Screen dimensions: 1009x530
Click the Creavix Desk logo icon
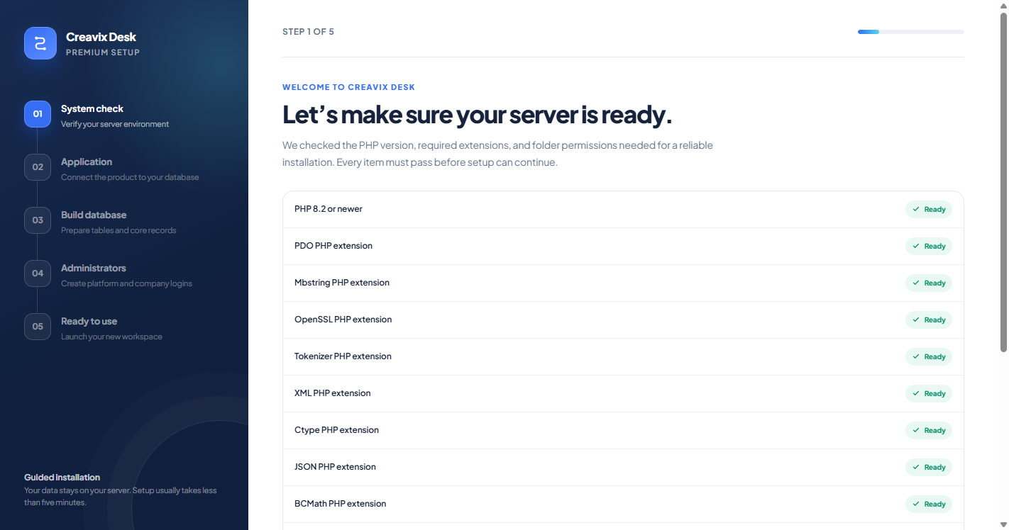(x=40, y=43)
